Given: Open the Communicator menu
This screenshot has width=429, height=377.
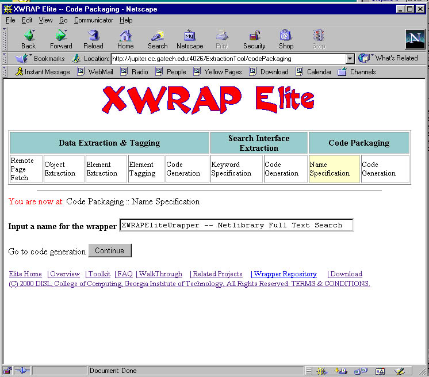Looking at the screenshot, I should 94,20.
